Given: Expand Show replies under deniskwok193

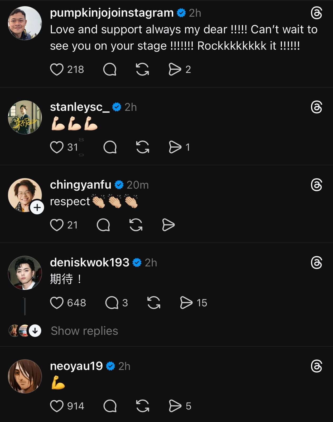Looking at the screenshot, I should (84, 331).
